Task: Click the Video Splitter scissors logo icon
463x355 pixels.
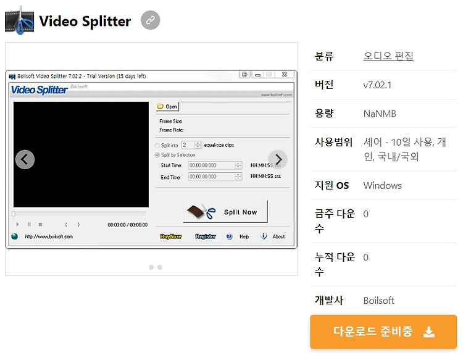Action: coord(20,20)
